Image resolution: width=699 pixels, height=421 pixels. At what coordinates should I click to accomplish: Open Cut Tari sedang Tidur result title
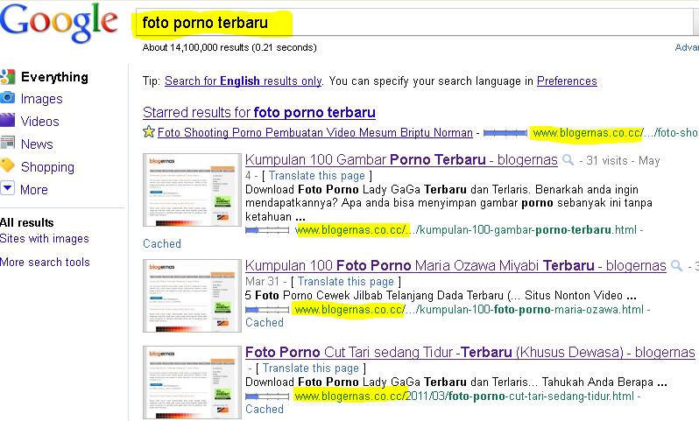[x=470, y=353]
